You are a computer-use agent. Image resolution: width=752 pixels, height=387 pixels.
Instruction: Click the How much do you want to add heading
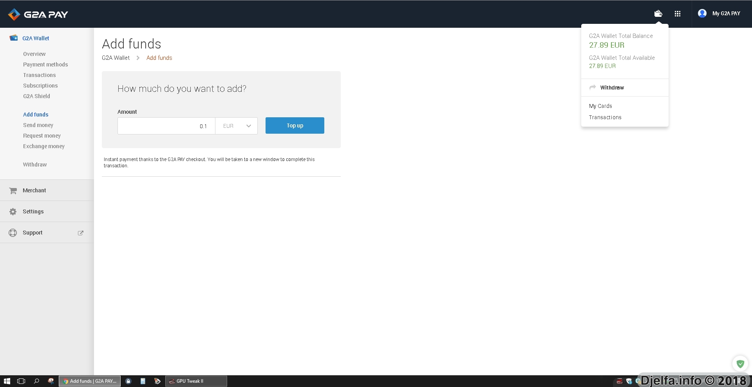[x=182, y=89]
